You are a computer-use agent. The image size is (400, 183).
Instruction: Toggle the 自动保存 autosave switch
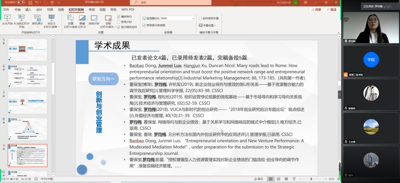(x=21, y=3)
